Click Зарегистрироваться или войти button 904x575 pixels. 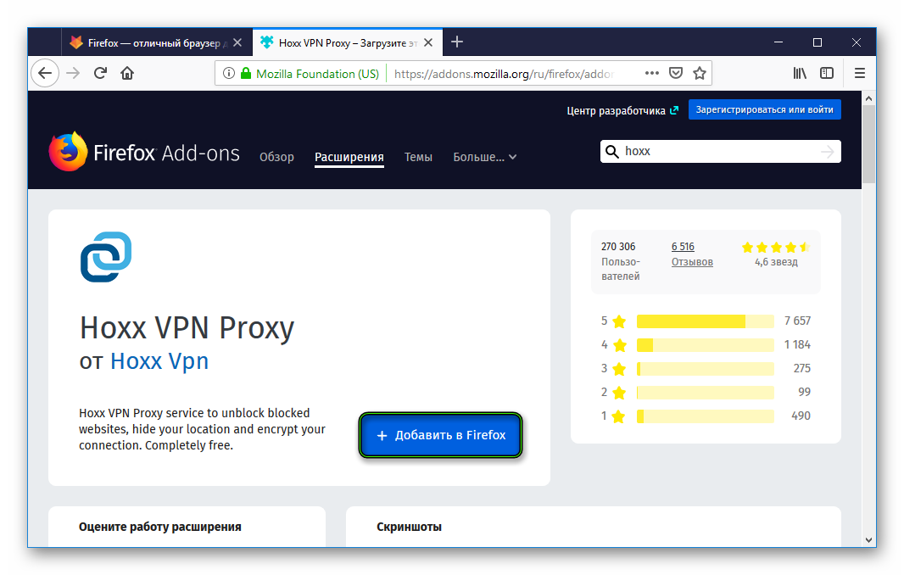pos(764,109)
